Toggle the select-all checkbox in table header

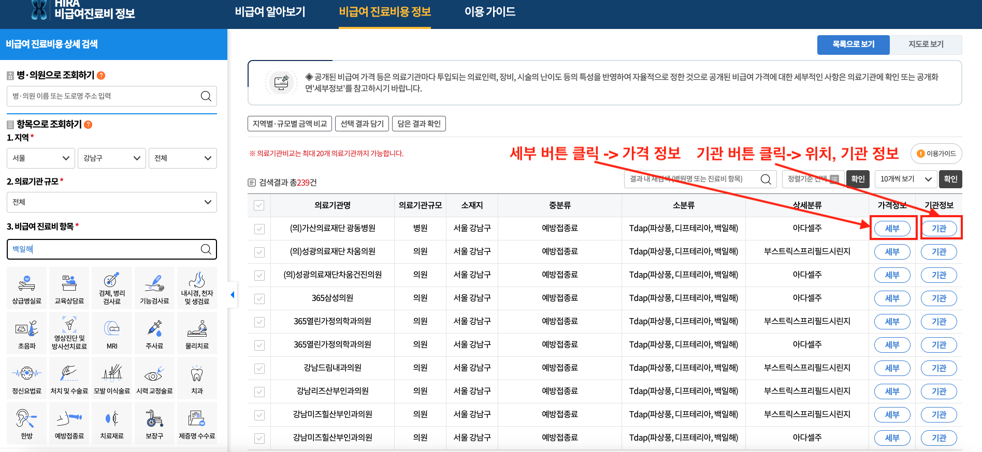tap(259, 205)
